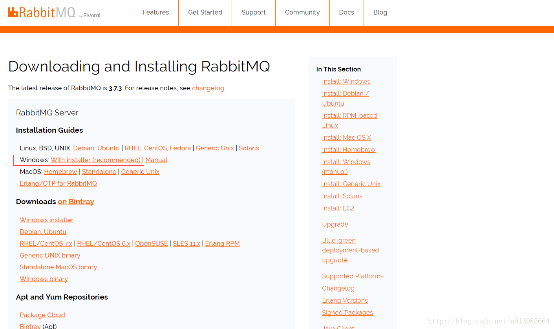Open Install: EC2 sidebar link
Screen dimensions: 554x329
(x=338, y=208)
